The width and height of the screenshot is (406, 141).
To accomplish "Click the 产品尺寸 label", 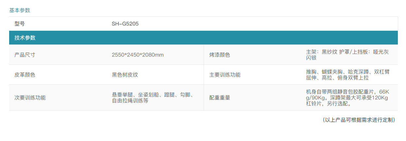I will (x=25, y=55).
